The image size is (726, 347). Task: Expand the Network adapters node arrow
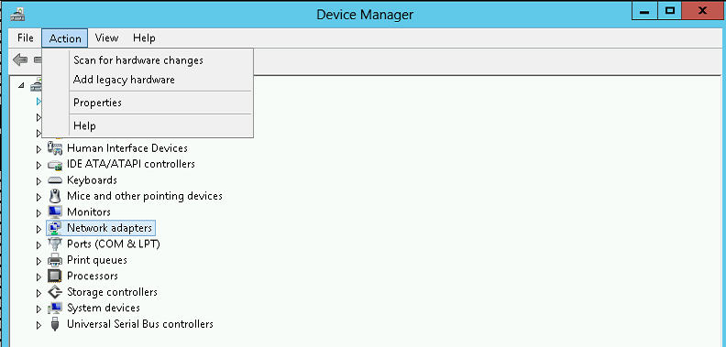pos(38,229)
